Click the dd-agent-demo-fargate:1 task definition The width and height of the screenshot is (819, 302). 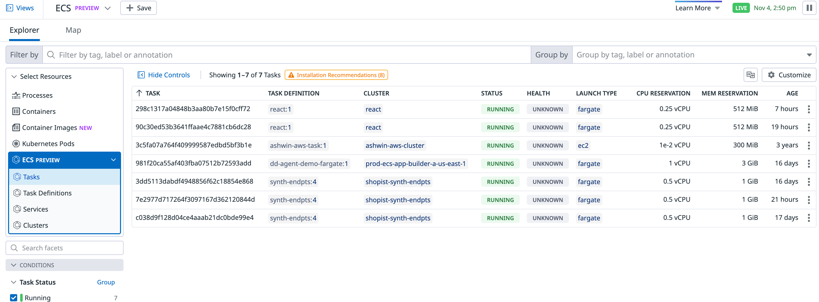(x=309, y=163)
